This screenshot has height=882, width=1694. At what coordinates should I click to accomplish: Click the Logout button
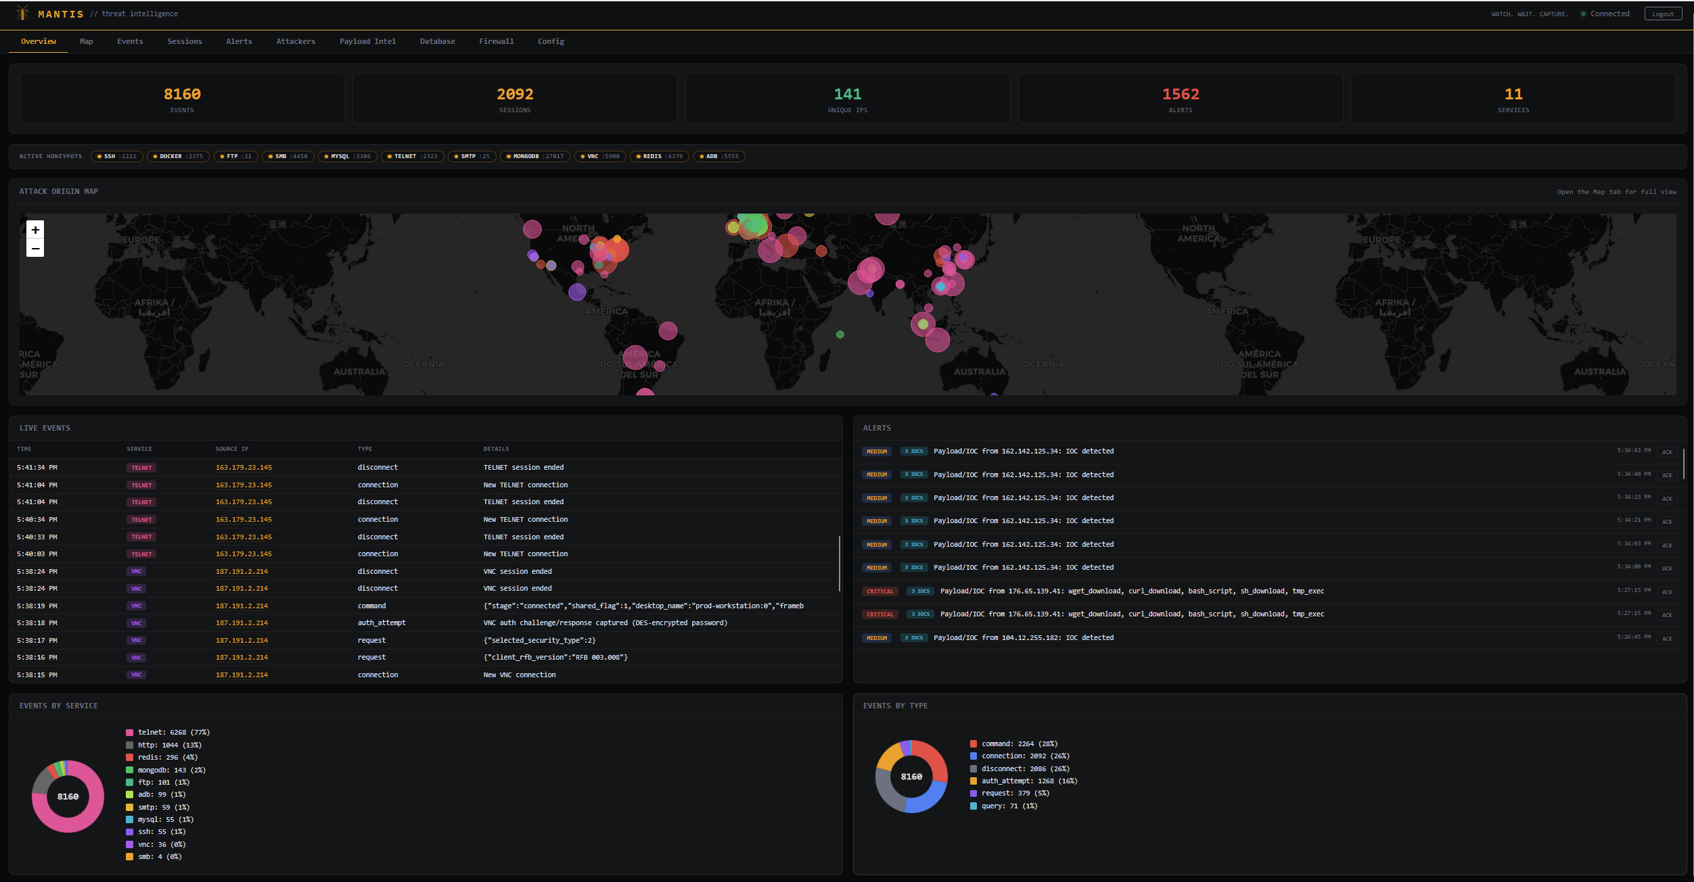pos(1663,13)
